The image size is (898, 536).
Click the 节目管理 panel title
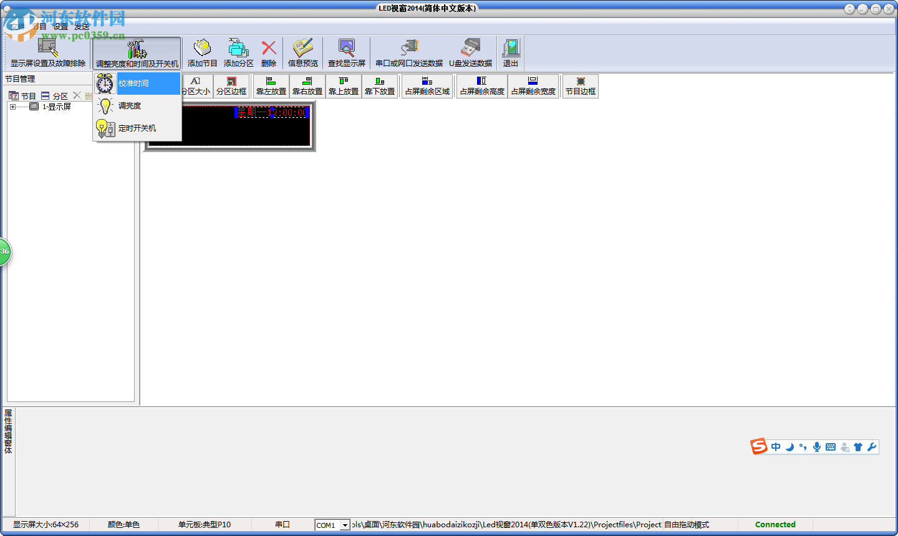click(20, 79)
